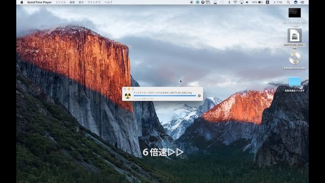Click the 60% battery indicator
Image resolution: width=325 pixels, height=183 pixels.
tap(257, 2)
